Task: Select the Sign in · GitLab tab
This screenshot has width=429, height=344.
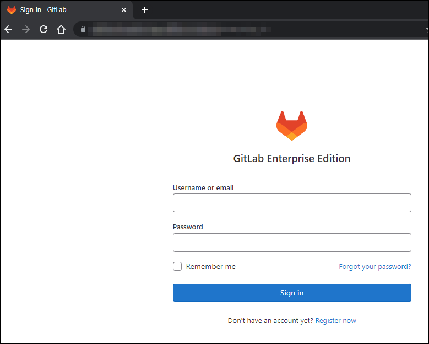Action: coord(67,10)
